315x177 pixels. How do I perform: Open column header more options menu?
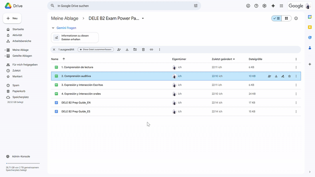(296, 59)
